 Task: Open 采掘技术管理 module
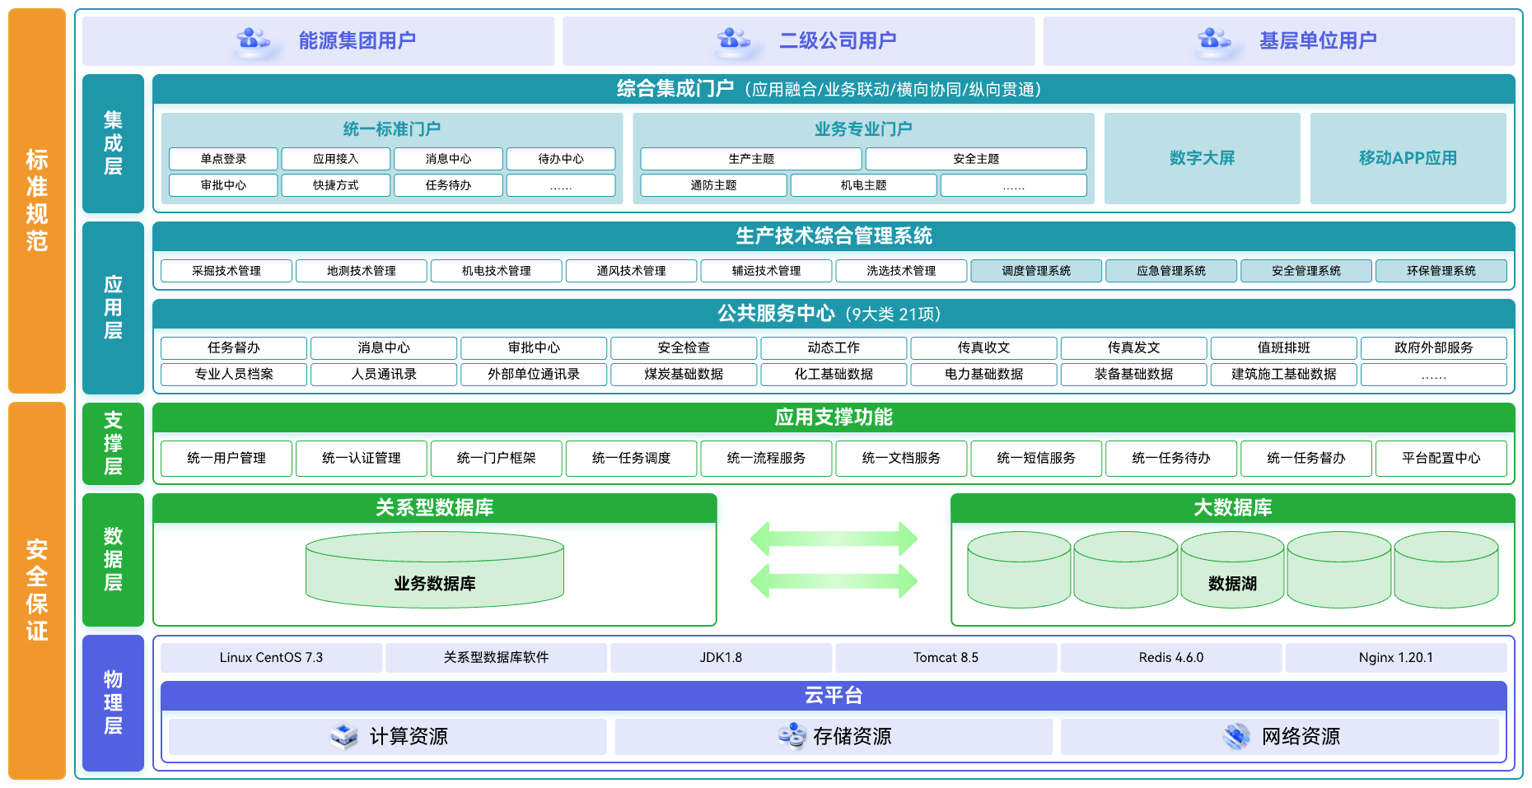point(227,271)
